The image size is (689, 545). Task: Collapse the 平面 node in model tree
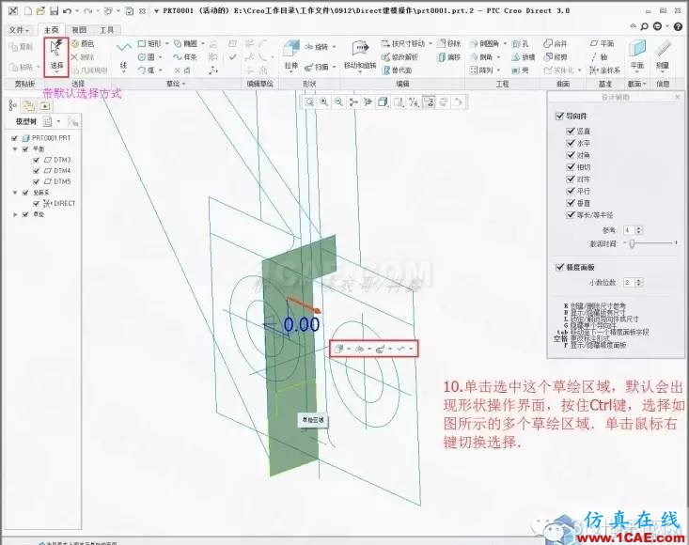[15, 149]
